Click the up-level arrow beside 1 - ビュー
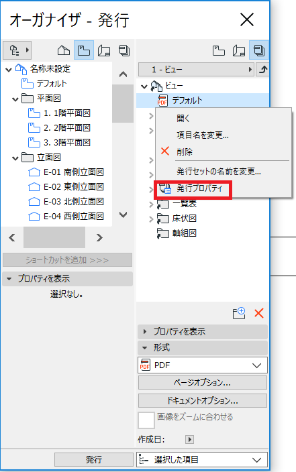Screen dimensions: 296x472 point(263,70)
